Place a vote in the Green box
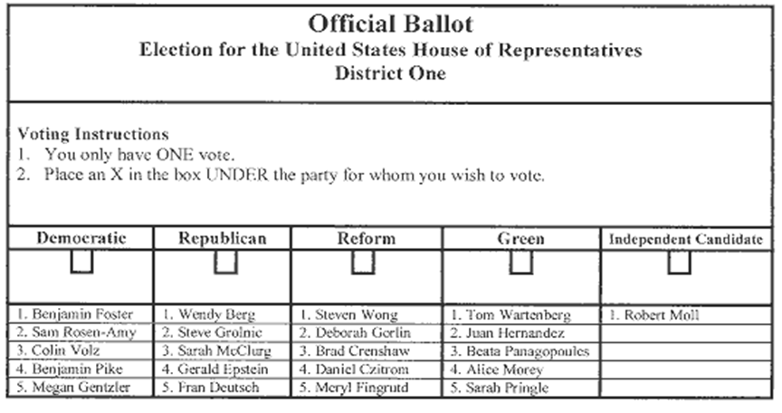Image resolution: width=782 pixels, height=413 pixels. click(520, 262)
